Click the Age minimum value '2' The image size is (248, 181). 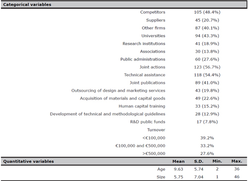click(x=217, y=169)
